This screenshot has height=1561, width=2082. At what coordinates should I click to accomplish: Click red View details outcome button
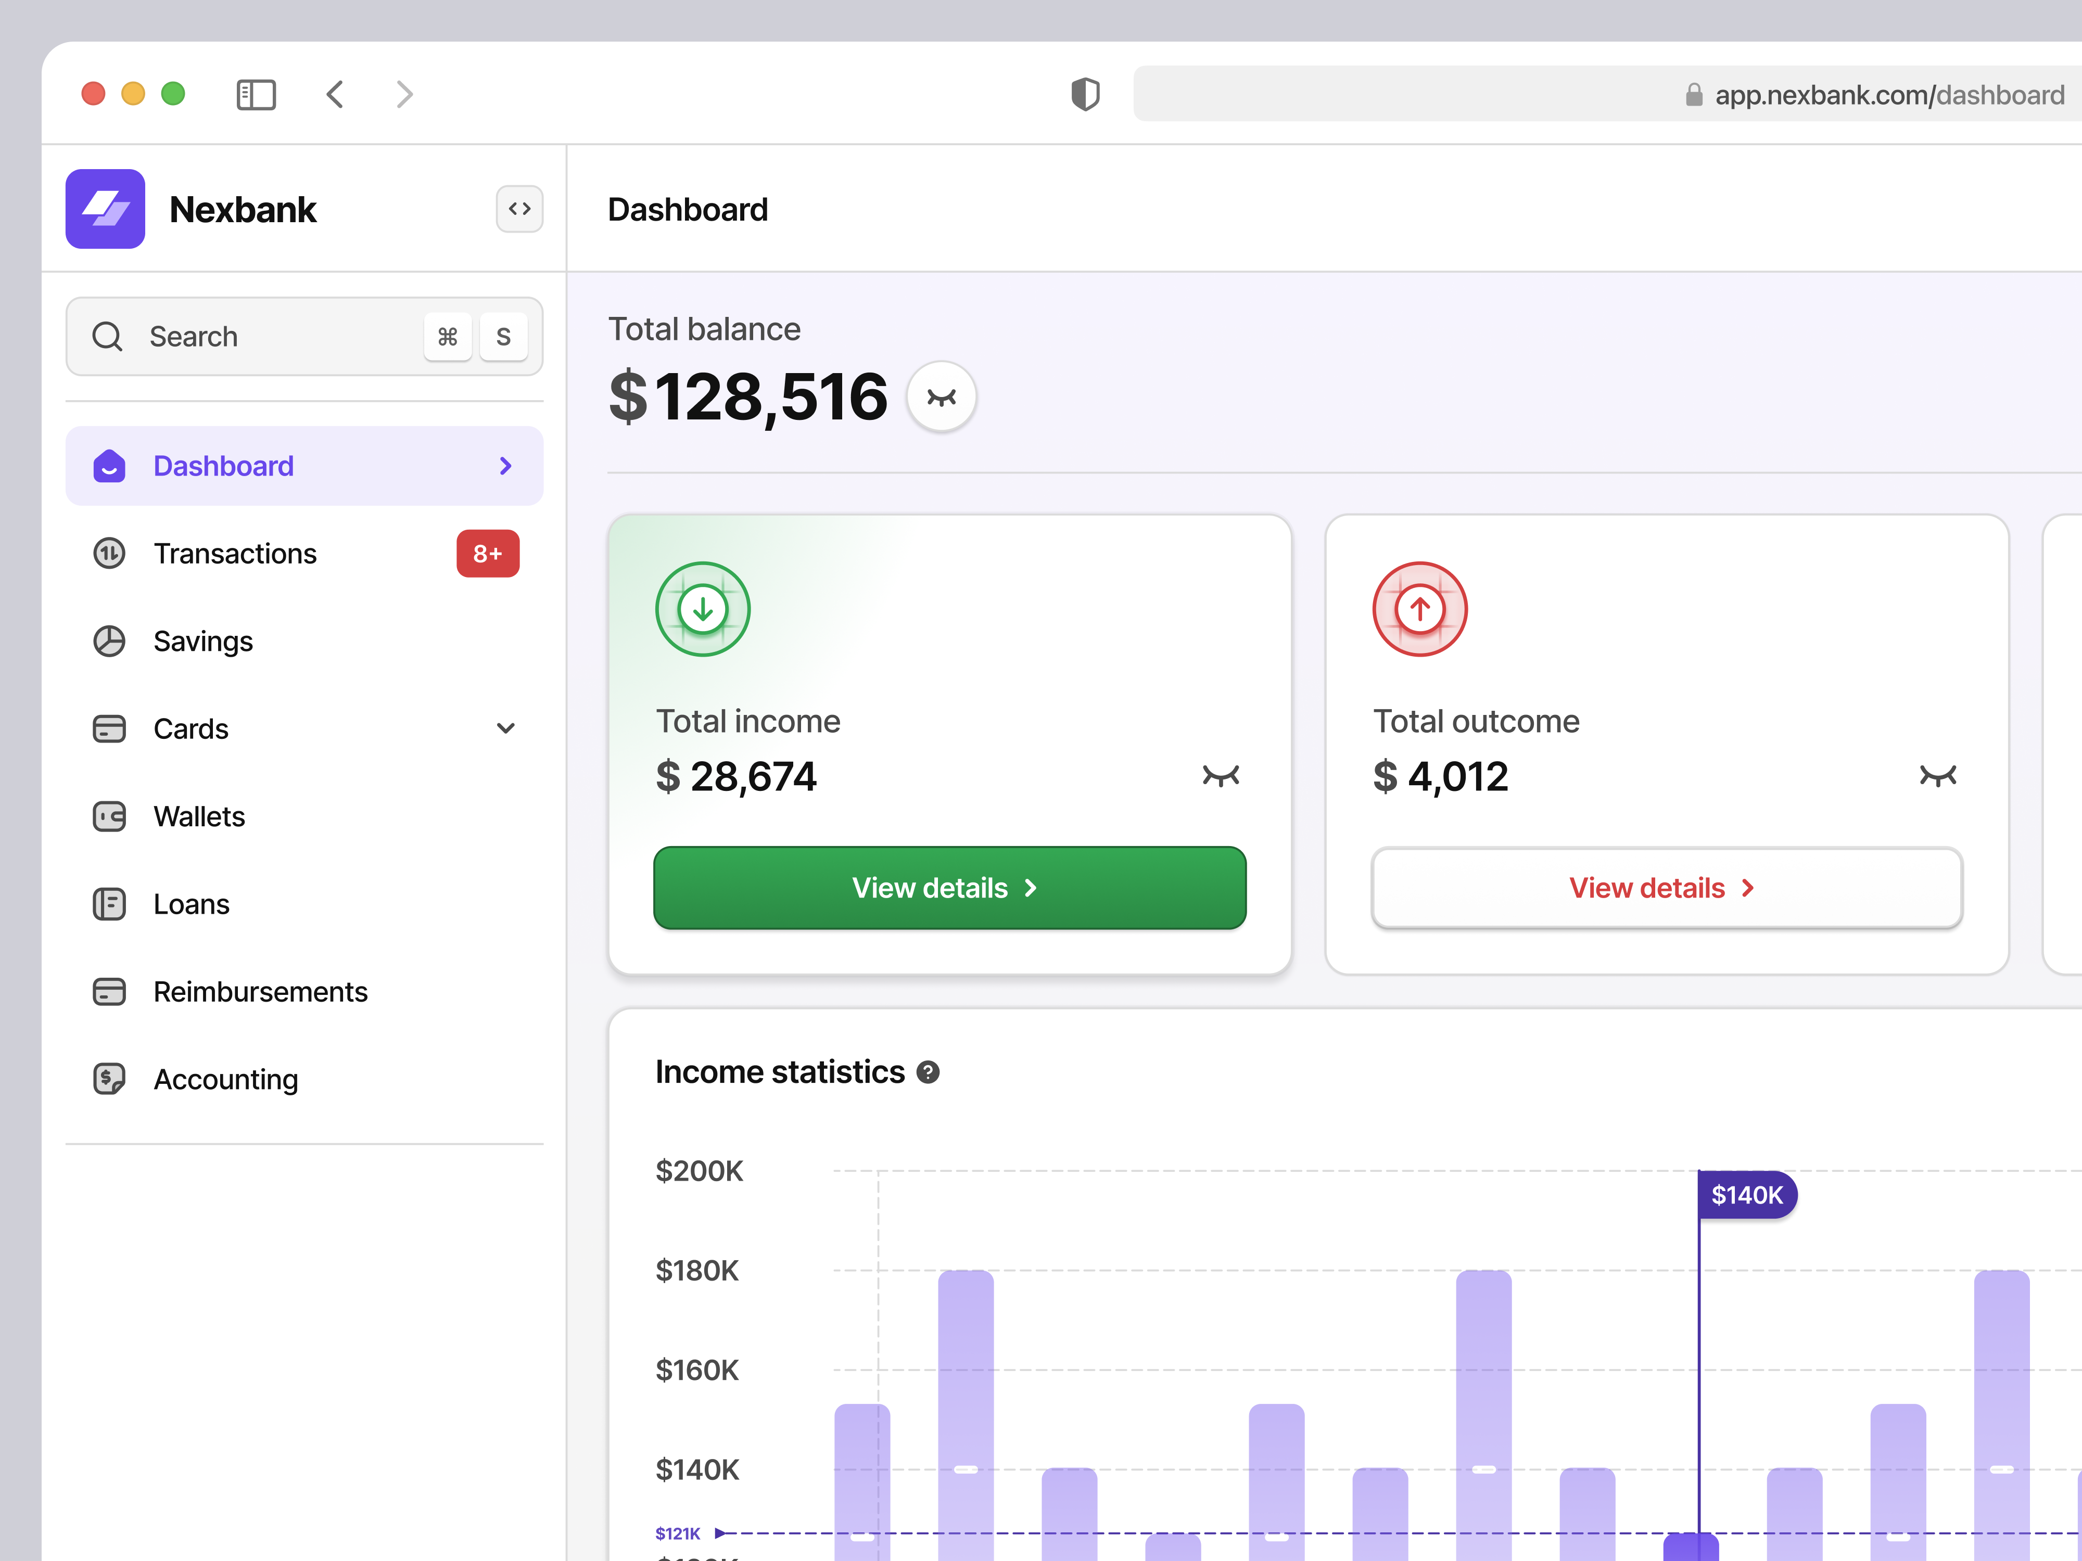coord(1666,887)
